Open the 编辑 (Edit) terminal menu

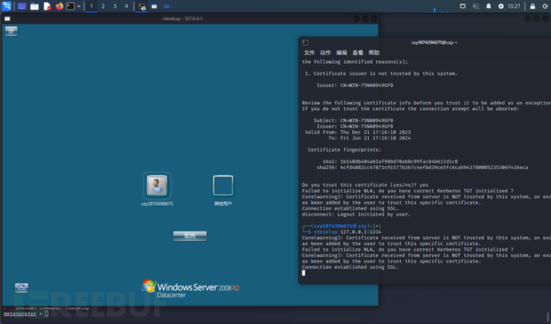342,53
